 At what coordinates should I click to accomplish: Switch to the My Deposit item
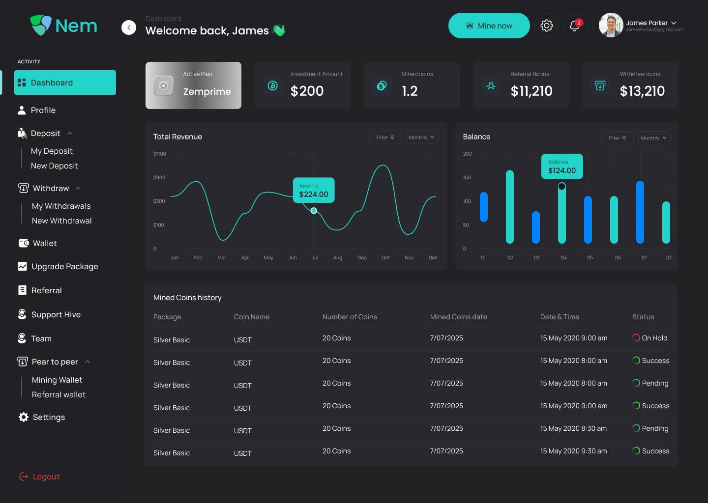pyautogui.click(x=52, y=151)
